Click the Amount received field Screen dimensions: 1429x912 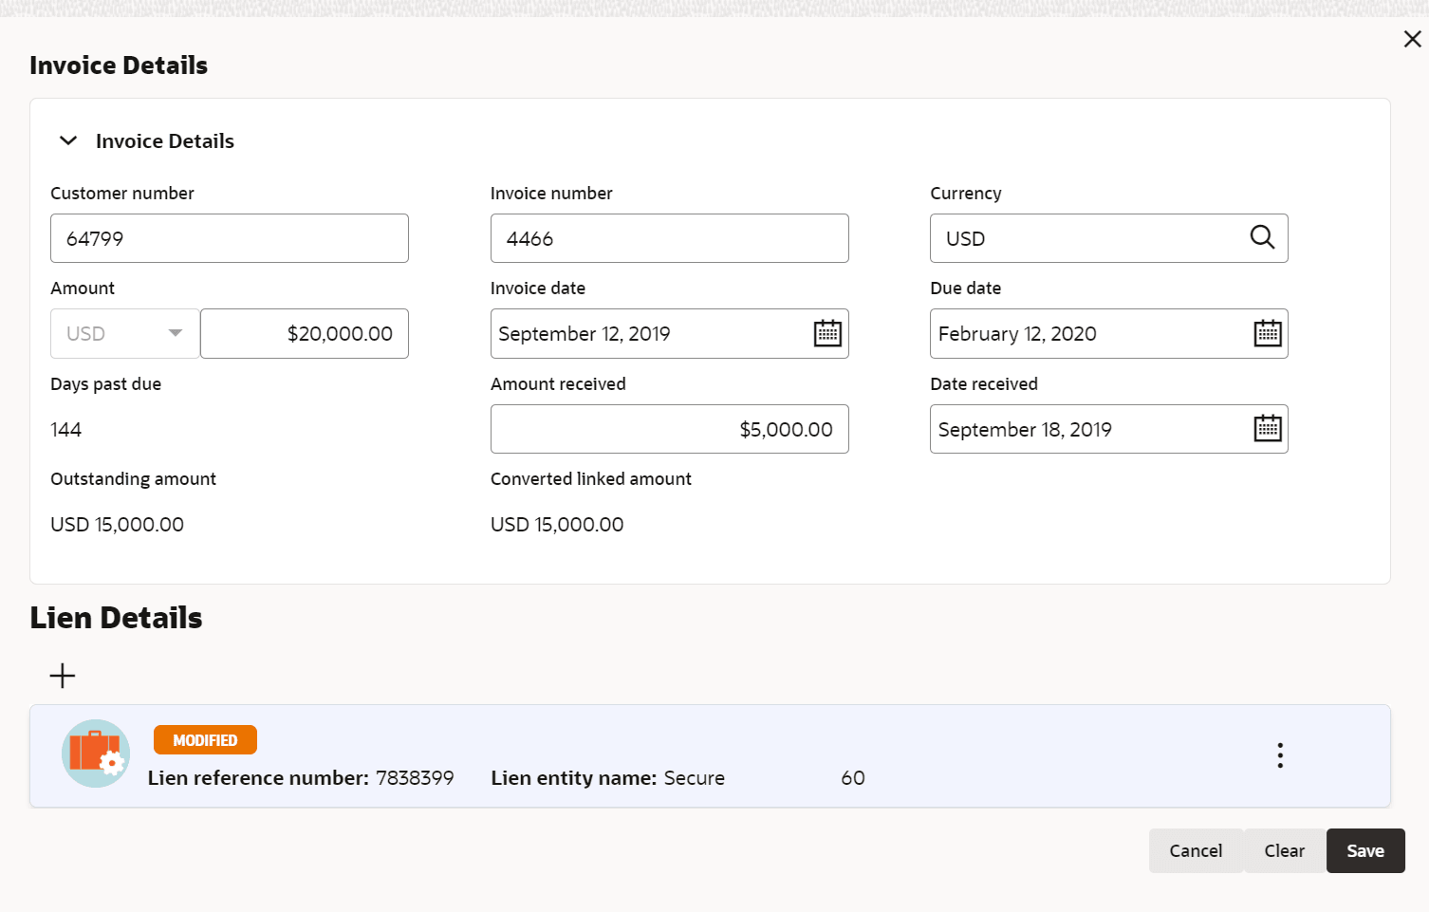coord(669,429)
